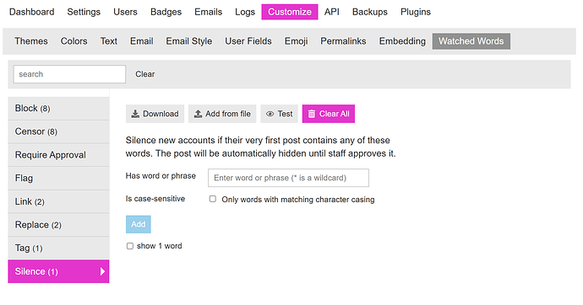This screenshot has width=583, height=305.
Task: Open the Require Approval action
Action: click(59, 155)
